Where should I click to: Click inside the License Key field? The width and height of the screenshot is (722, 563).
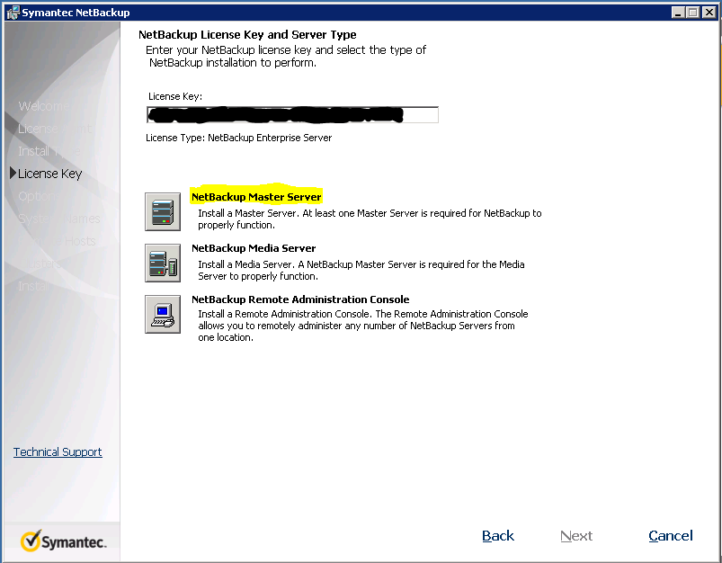point(292,115)
